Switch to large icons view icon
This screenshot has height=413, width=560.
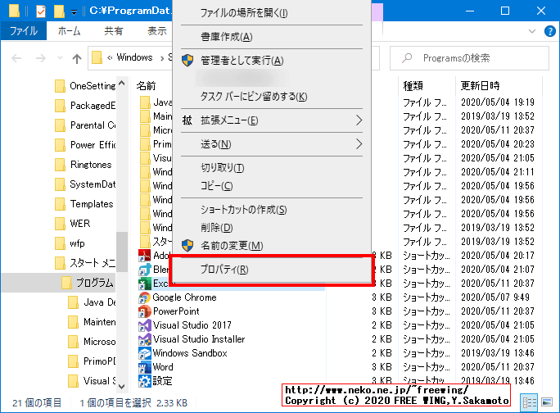tap(547, 402)
